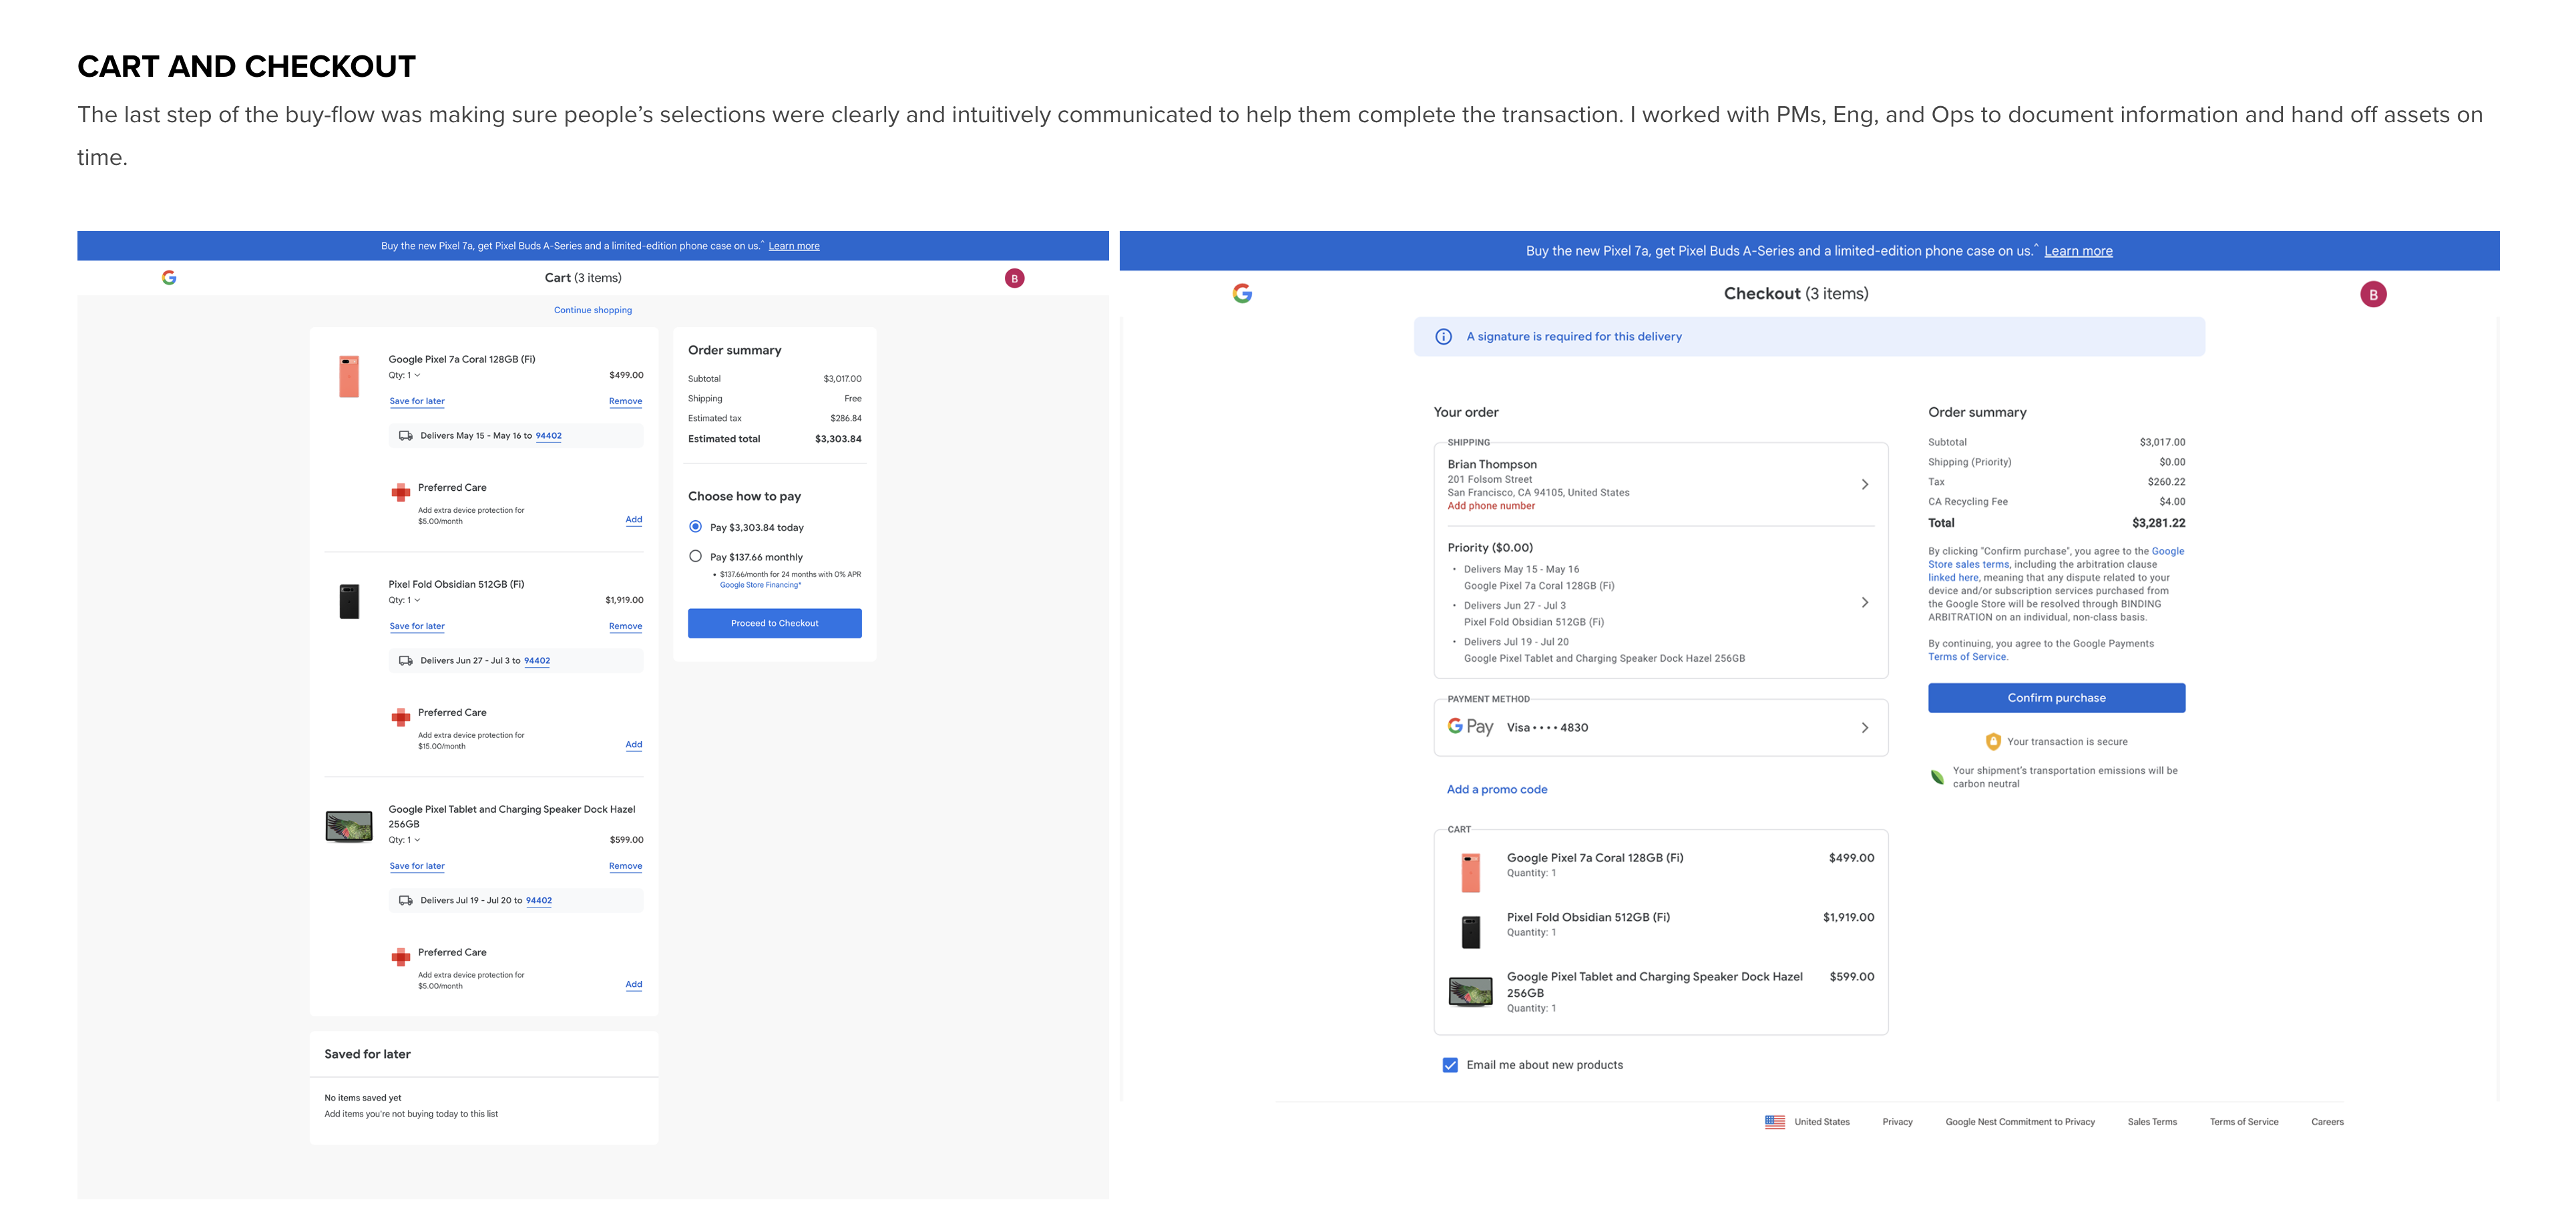Click Pixel Fold Obsidian thumbnail in Cart
Image resolution: width=2576 pixels, height=1222 pixels.
(x=349, y=601)
